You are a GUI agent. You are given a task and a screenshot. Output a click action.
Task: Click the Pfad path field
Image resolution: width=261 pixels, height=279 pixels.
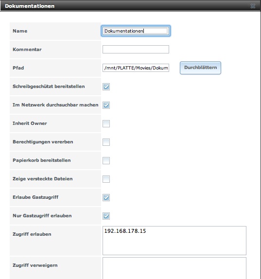click(136, 68)
